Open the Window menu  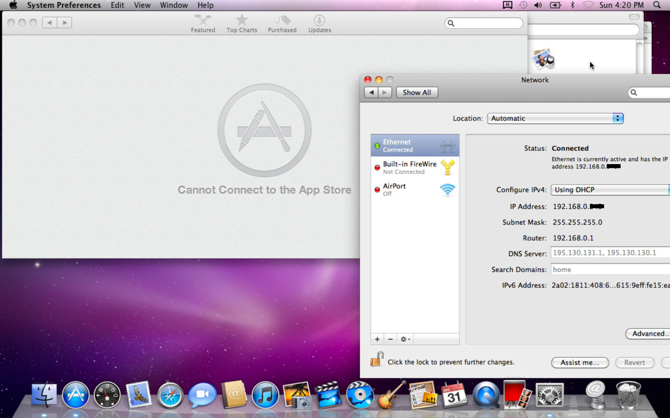point(173,5)
